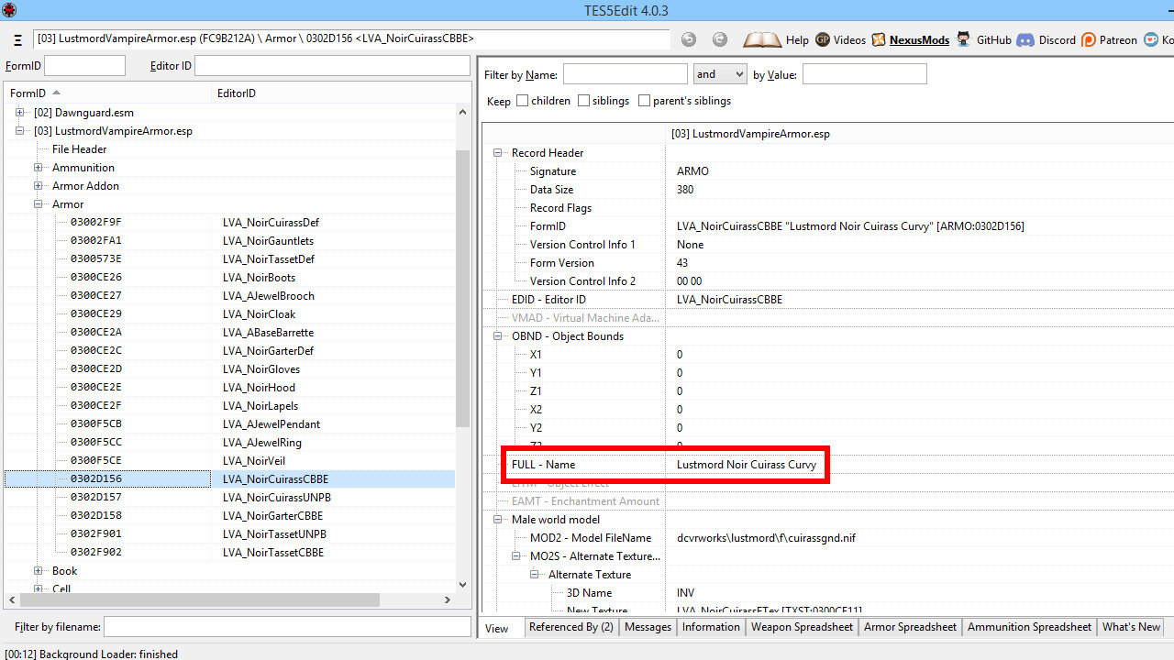Screen dimensions: 1174x660
Task: Collapse the OBND - Object Bounds section
Action: coord(499,336)
